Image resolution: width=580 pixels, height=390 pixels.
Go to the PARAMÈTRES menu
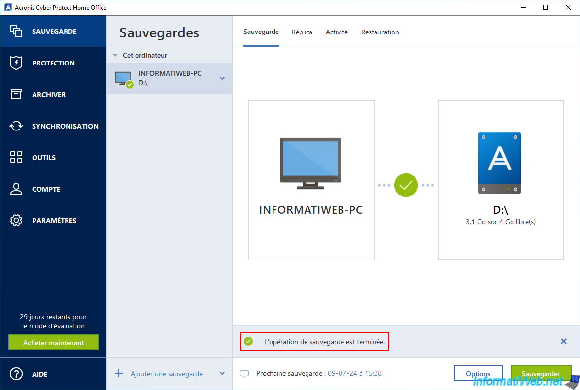(x=53, y=220)
